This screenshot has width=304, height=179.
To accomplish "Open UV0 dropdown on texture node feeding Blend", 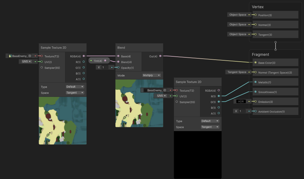I will coord(26,61).
